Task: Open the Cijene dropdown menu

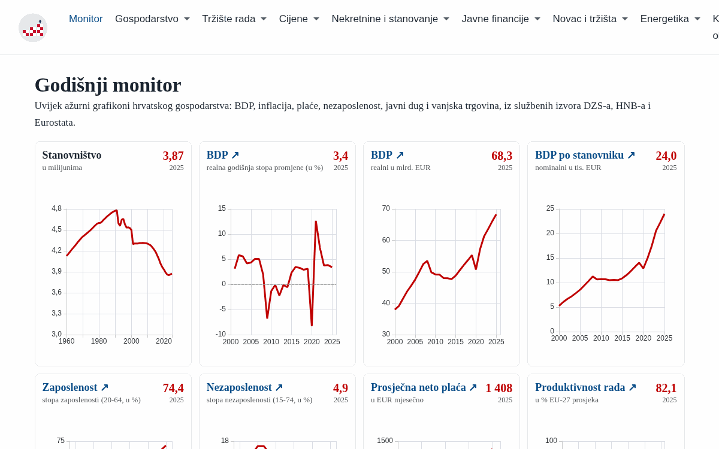Action: coord(299,19)
